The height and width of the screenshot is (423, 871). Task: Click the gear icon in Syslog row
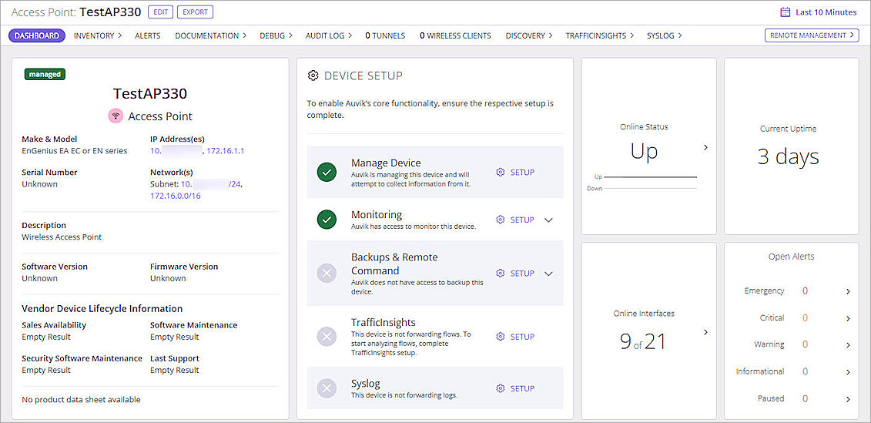[501, 388]
